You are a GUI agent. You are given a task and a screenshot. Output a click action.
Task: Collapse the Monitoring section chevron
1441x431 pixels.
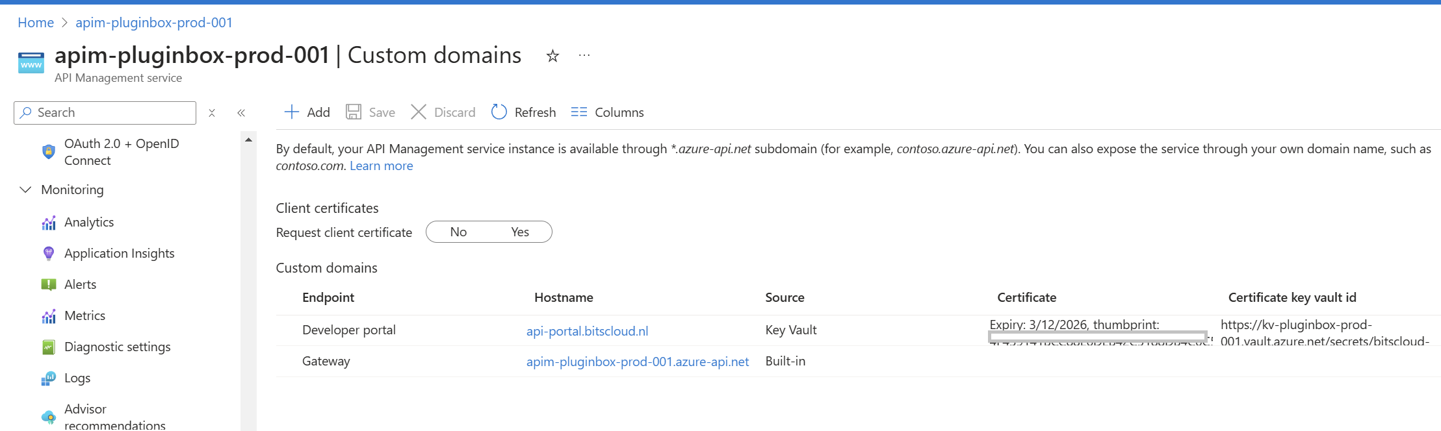click(25, 190)
